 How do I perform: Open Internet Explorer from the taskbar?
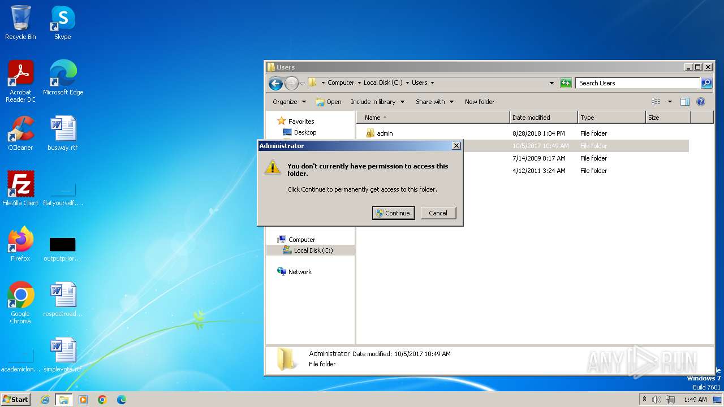coord(45,400)
